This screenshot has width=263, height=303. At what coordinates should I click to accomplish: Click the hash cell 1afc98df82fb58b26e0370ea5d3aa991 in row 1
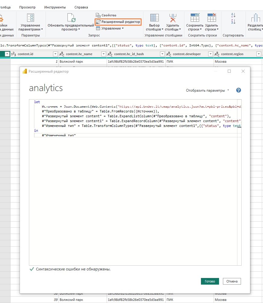click(136, 62)
